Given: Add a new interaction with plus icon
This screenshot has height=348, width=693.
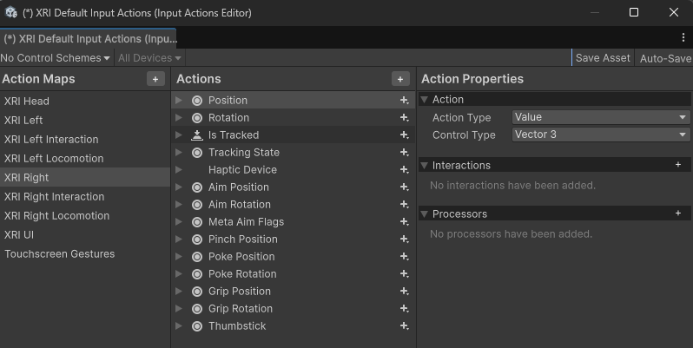Looking at the screenshot, I should 678,165.
